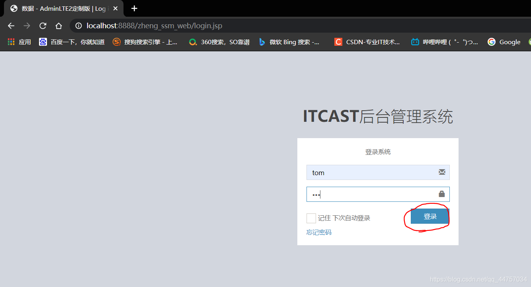The width and height of the screenshot is (531, 287).
Task: Open the 搜狗搜索引擎 bookmark
Action: pos(145,42)
